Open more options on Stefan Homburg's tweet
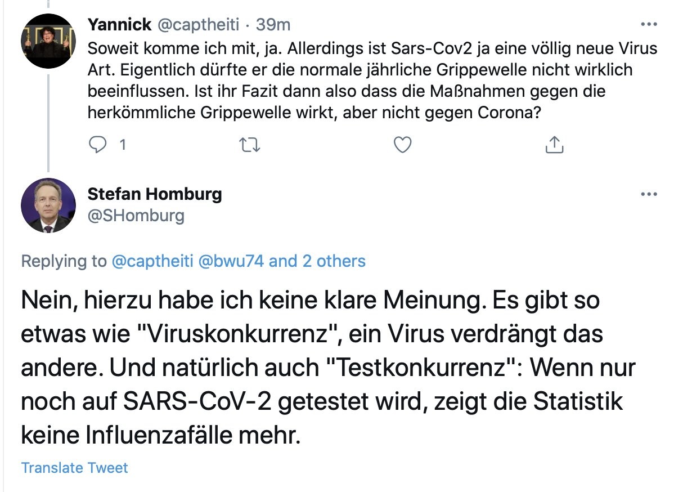This screenshot has width=674, height=492. [x=649, y=195]
